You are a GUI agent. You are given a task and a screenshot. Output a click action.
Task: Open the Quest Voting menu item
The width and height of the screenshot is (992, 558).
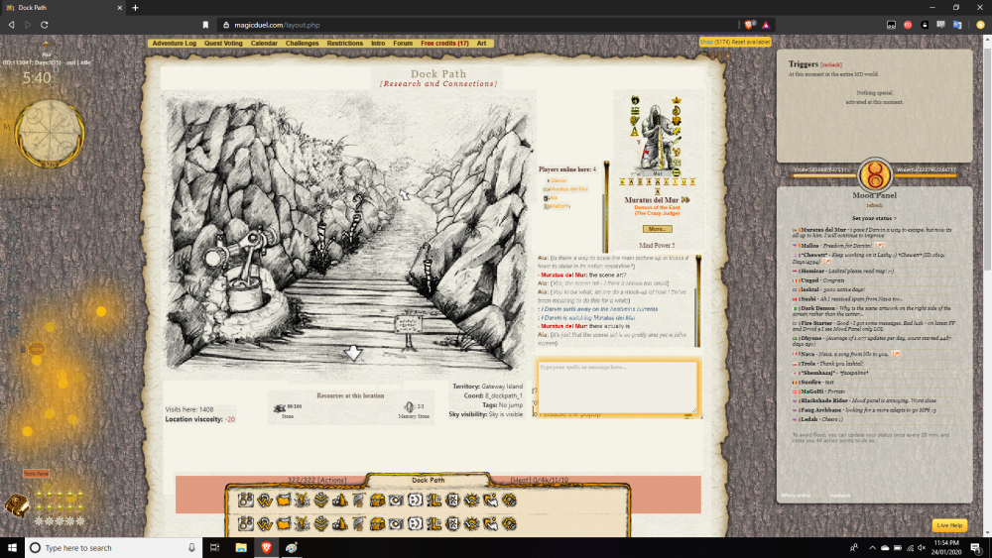click(x=223, y=44)
